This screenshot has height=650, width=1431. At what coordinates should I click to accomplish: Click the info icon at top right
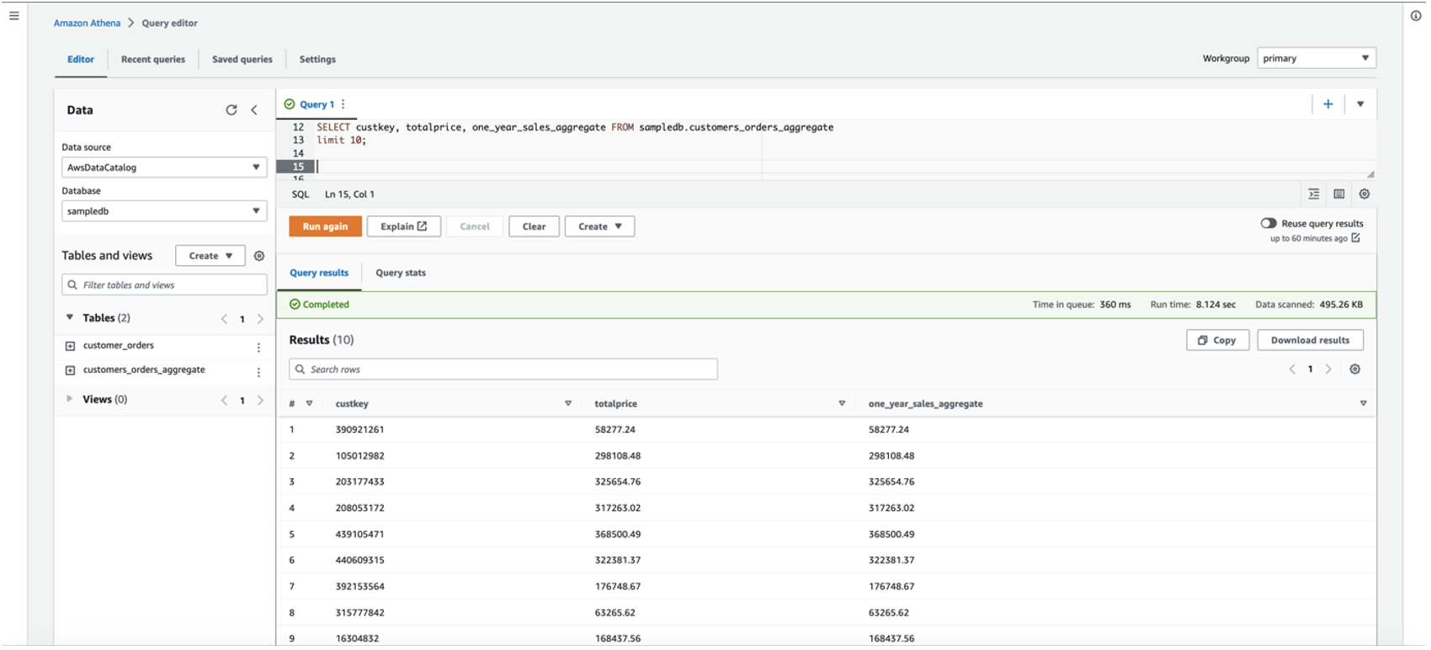coord(1416,16)
